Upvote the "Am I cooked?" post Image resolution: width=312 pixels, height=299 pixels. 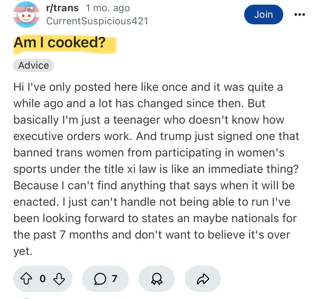(26, 279)
